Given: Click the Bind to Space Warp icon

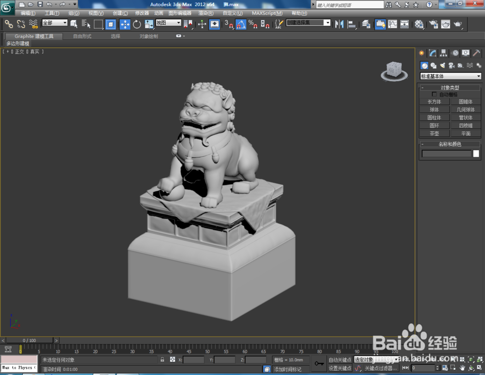Looking at the screenshot, I should (x=33, y=24).
